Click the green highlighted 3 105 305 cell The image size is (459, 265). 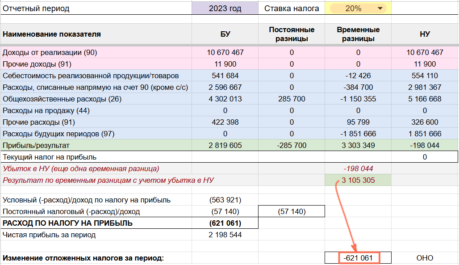click(358, 180)
